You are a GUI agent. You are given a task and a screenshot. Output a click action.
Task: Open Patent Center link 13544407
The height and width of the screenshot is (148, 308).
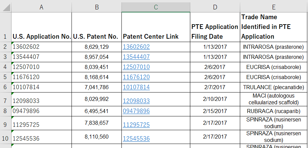136,57
